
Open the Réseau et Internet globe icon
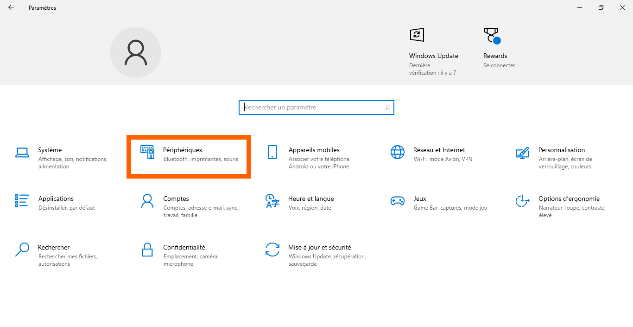(398, 152)
